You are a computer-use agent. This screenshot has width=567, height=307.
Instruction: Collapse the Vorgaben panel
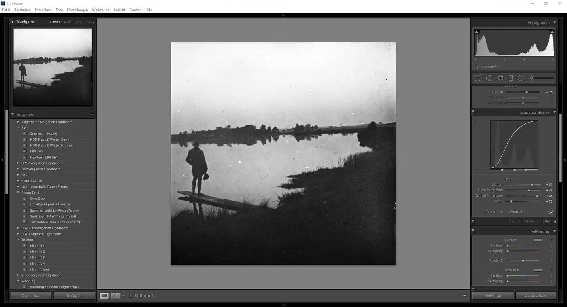pyautogui.click(x=13, y=114)
